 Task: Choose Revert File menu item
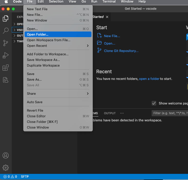[x=58, y=111]
